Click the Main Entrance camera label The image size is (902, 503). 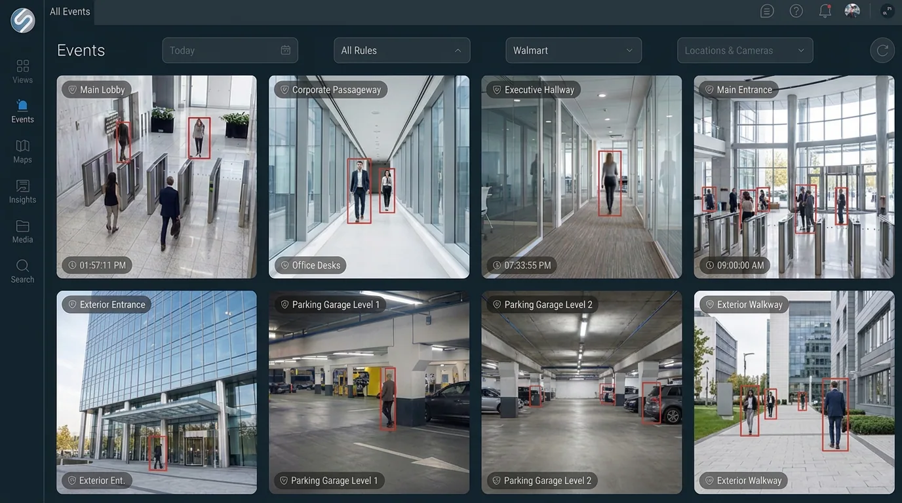[x=739, y=90]
